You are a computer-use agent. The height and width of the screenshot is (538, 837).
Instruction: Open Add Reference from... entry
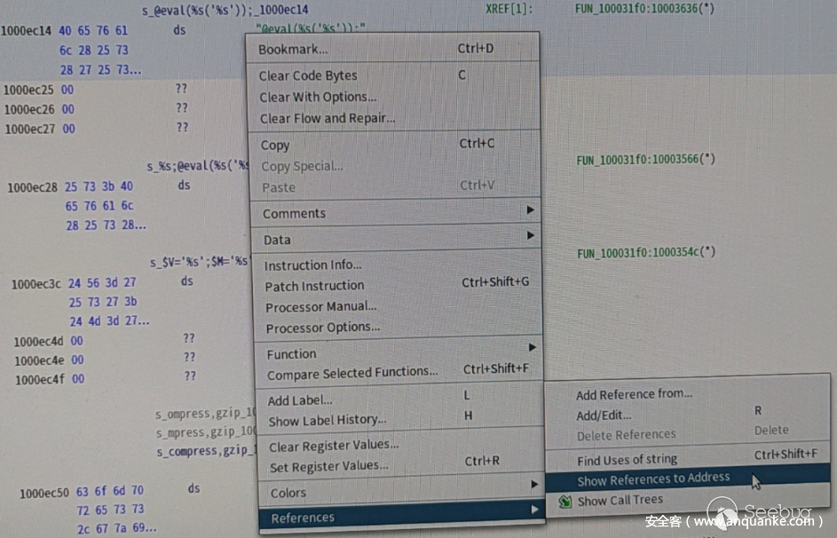[634, 394]
